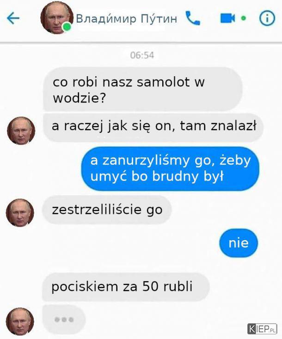Viewport: 282px width, 339px height.
Task: Click the green dot next to the video icon
Action: 244,18
